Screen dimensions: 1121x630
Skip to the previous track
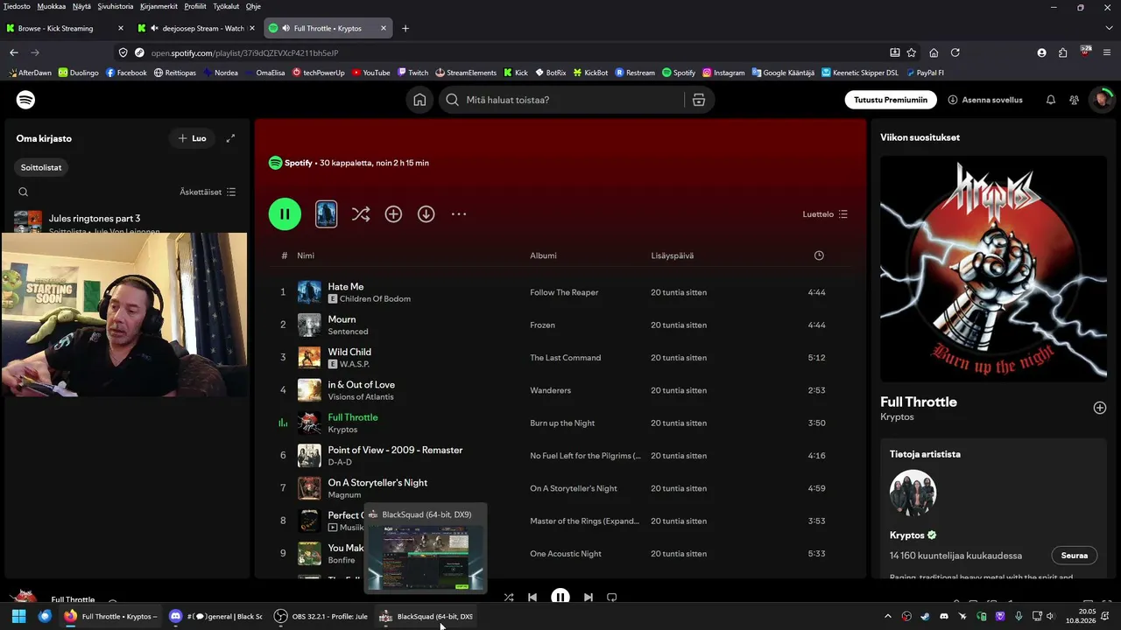(532, 598)
